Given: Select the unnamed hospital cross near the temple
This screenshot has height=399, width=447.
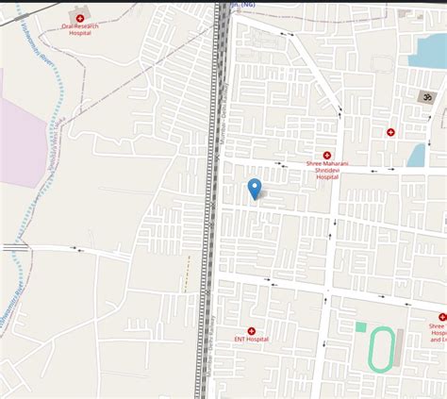Looking at the screenshot, I should 390,132.
